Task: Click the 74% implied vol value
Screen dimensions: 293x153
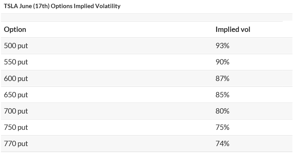Action: click(222, 144)
